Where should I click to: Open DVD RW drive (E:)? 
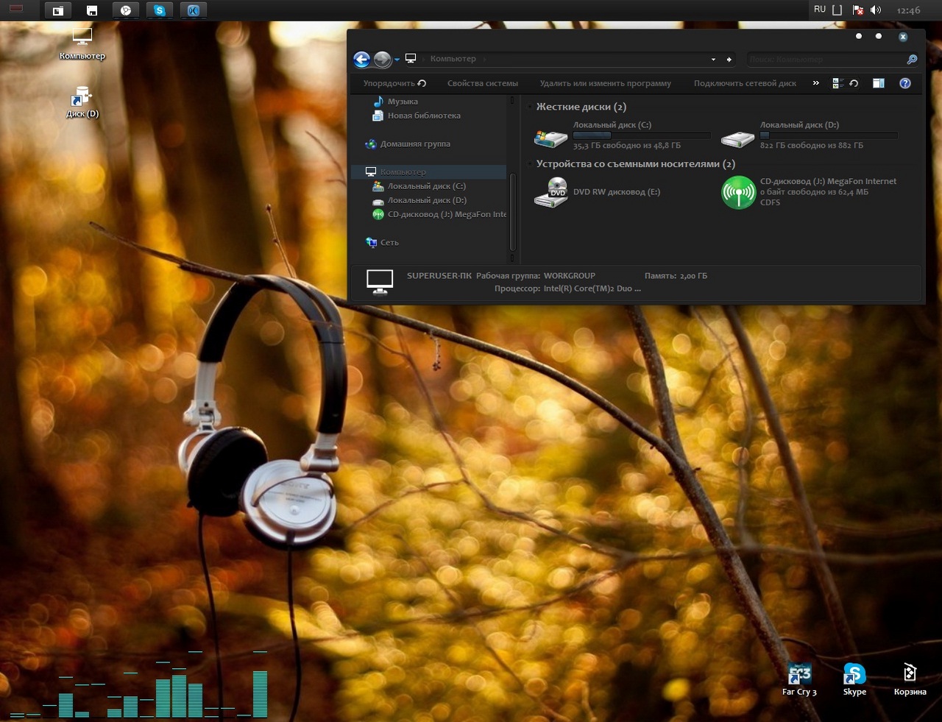click(x=550, y=193)
